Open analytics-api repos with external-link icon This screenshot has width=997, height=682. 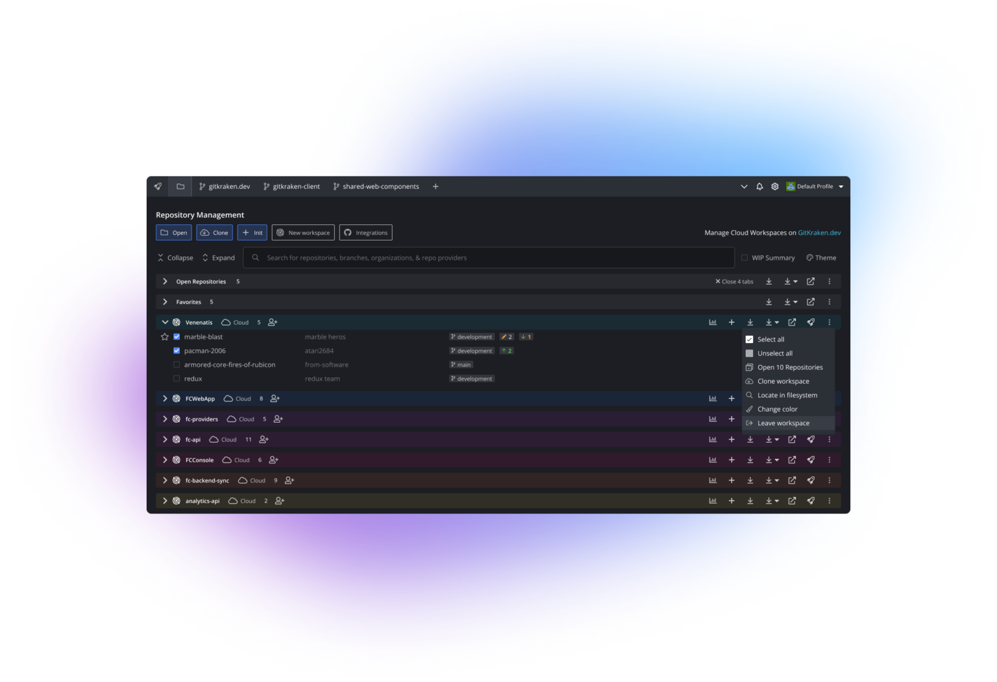pos(792,501)
